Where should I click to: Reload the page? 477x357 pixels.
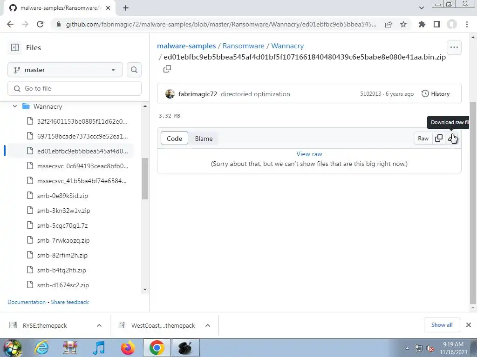tap(40, 24)
